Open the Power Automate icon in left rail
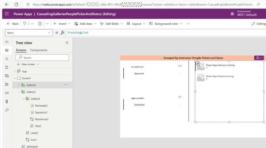Viewport: 266px width, 148px height. pos(7,84)
